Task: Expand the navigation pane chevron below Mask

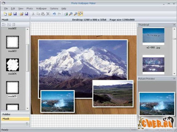Action: (x=27, y=124)
